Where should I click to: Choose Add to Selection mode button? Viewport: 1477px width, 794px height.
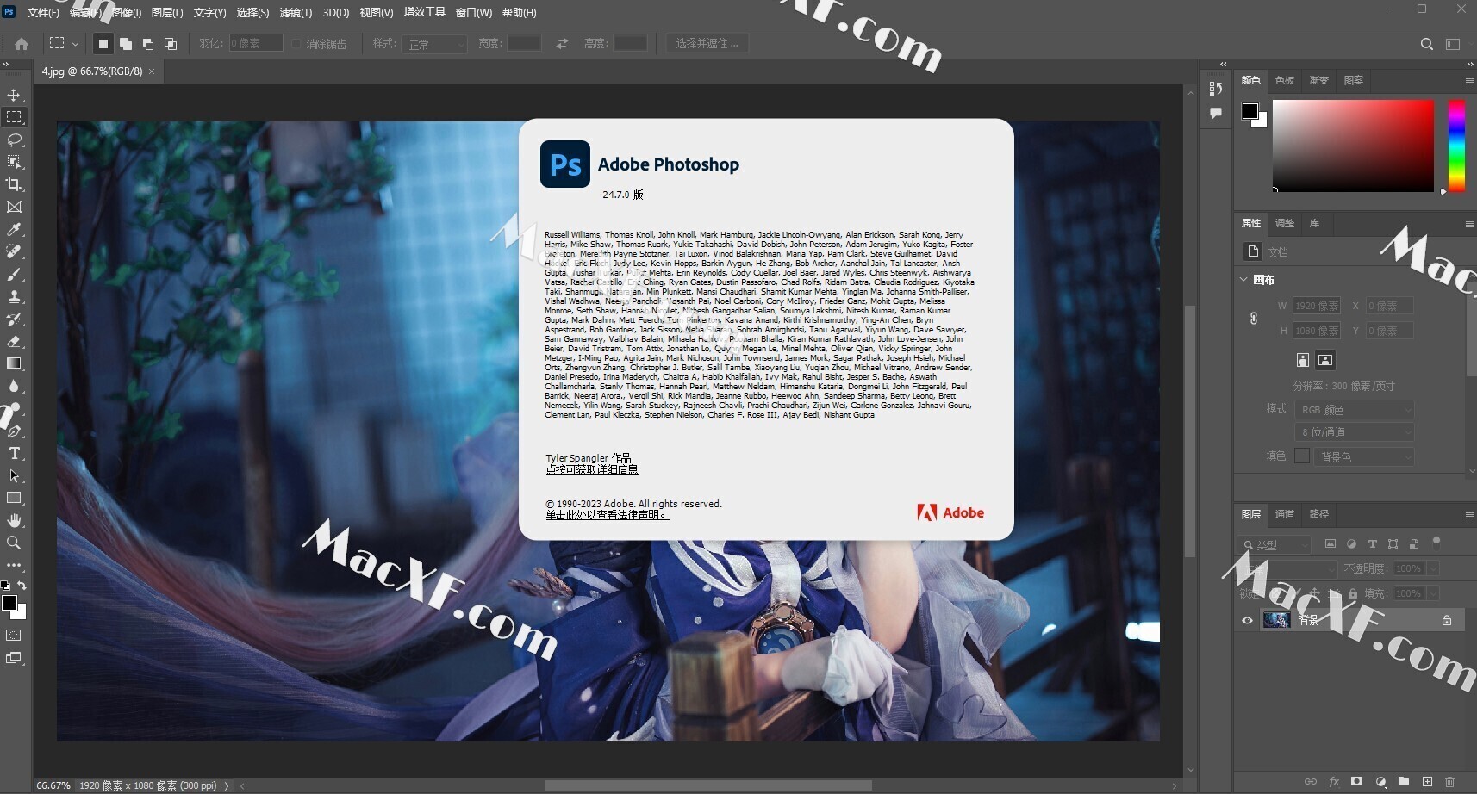[126, 44]
